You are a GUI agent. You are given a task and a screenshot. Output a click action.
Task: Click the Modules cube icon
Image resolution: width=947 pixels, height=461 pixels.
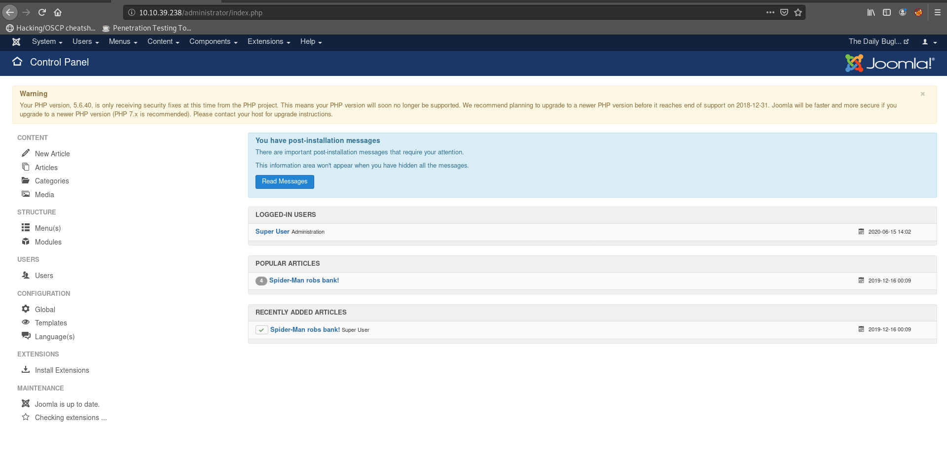26,241
